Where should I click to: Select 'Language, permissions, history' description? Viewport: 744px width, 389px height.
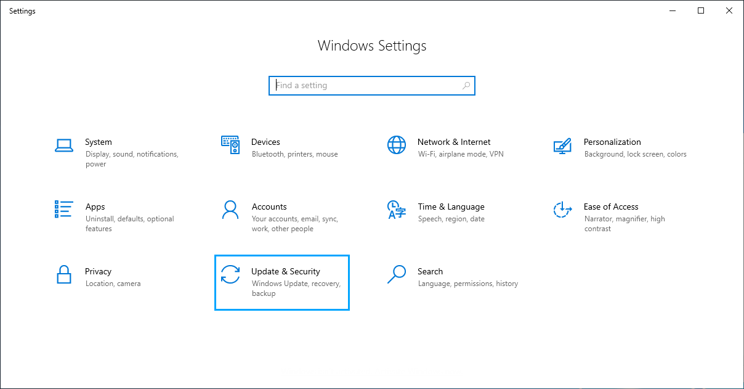pyautogui.click(x=468, y=284)
